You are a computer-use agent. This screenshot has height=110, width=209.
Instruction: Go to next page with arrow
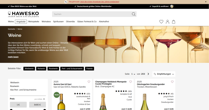(148, 74)
